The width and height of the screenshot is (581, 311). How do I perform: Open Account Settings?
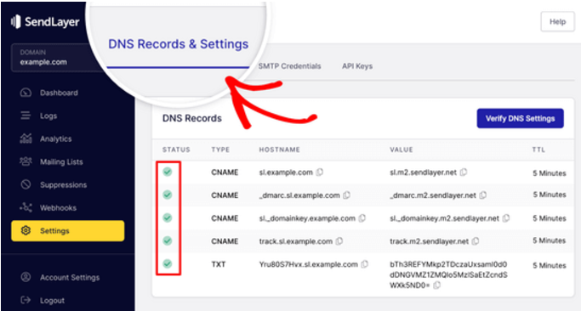(70, 277)
